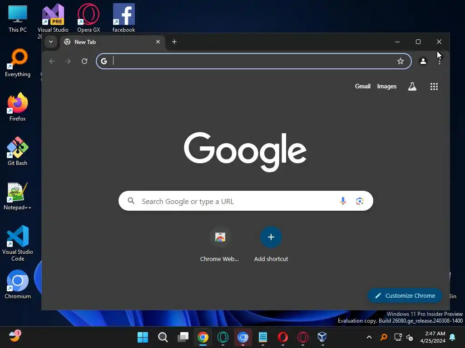Viewport: 465px width, 348px height.
Task: Select the Notepad++ desktop shortcut
Action: coord(18,196)
